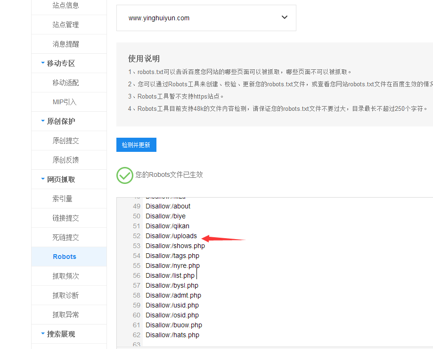
Task: Select 抓取诊断 in sidebar
Action: click(65, 295)
